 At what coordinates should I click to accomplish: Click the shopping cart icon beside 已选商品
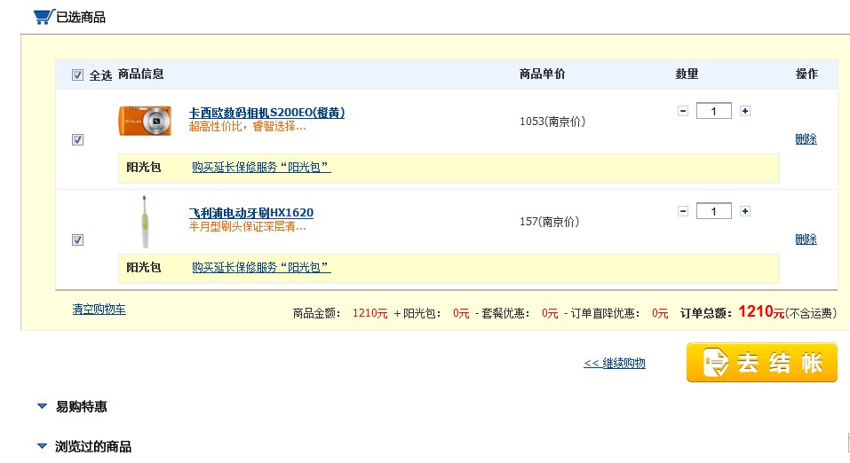(44, 17)
